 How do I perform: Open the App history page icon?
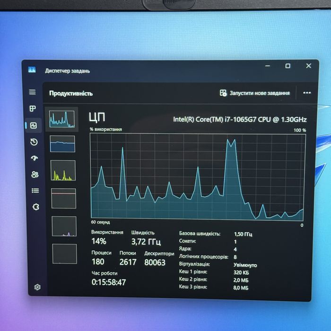pyautogui.click(x=34, y=142)
